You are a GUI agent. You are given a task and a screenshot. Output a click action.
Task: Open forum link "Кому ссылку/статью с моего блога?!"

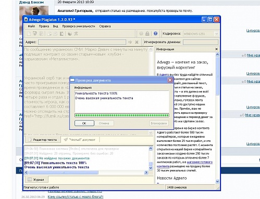click(x=76, y=197)
